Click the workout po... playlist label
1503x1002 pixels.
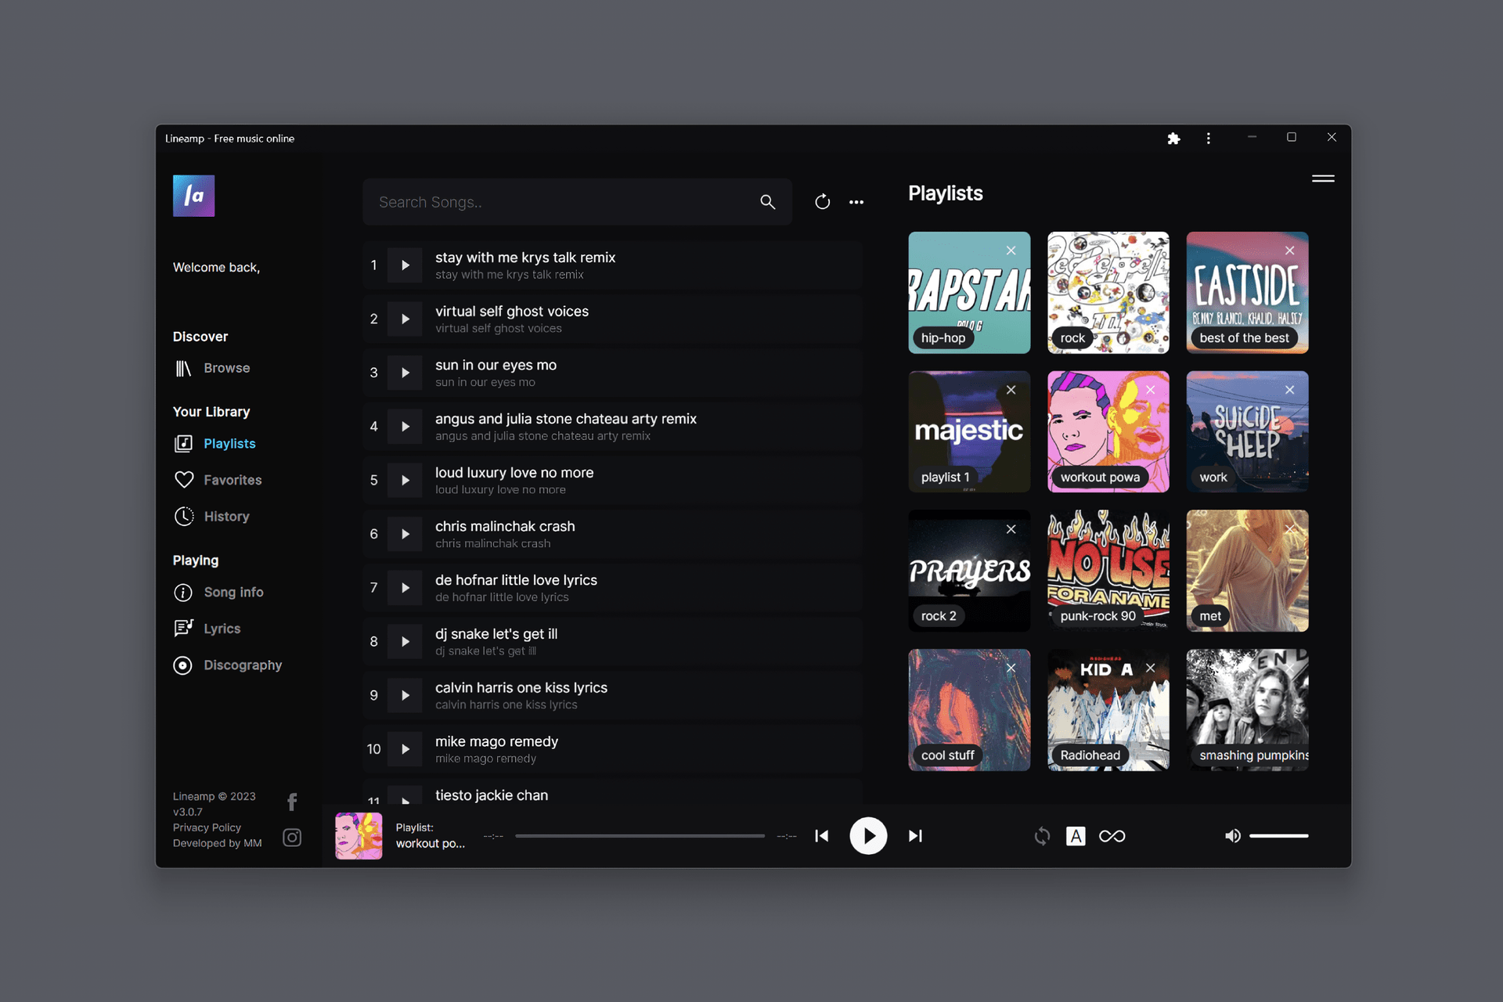click(430, 844)
